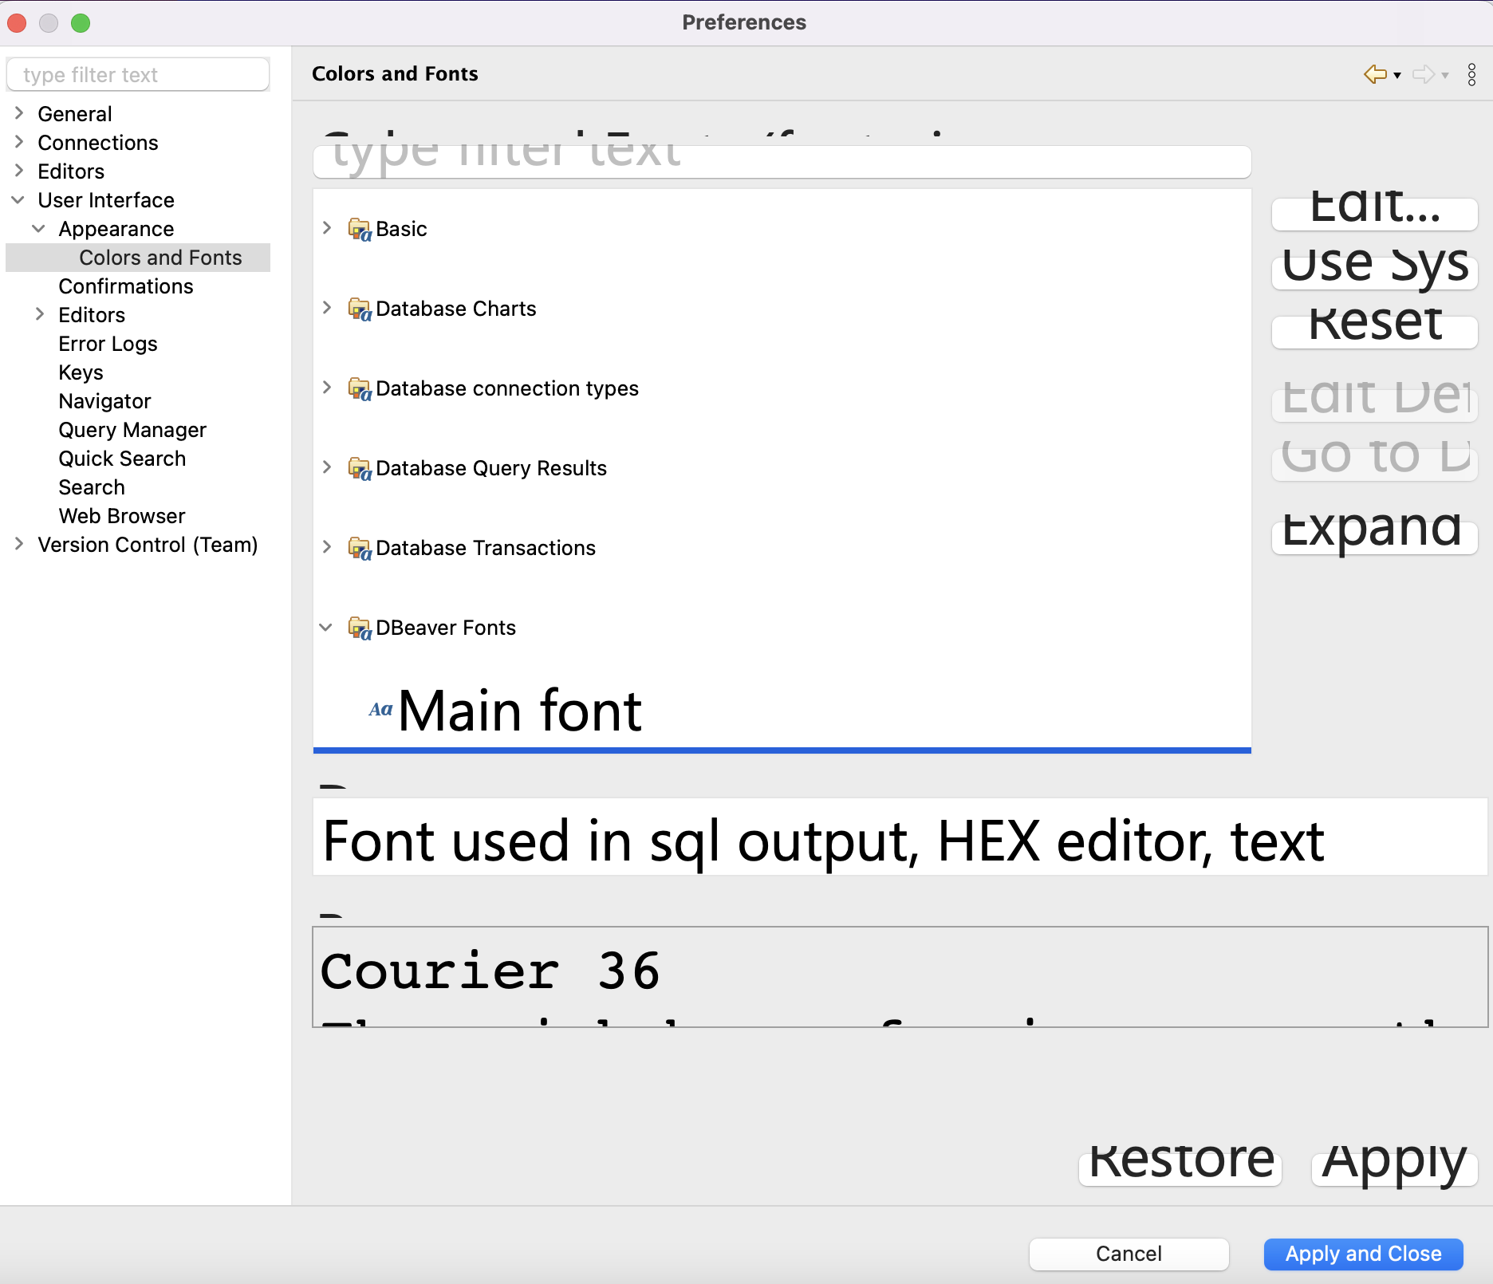Click the Database Query Results folder icon
Image resolution: width=1493 pixels, height=1284 pixels.
click(360, 469)
